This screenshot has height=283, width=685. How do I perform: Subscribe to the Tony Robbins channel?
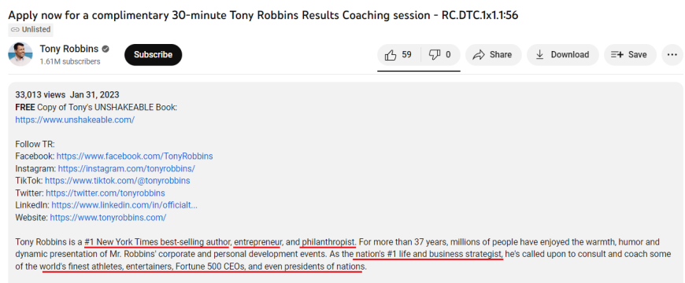(153, 54)
